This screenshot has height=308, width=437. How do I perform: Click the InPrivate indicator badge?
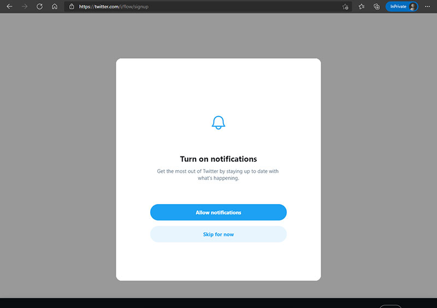(398, 7)
